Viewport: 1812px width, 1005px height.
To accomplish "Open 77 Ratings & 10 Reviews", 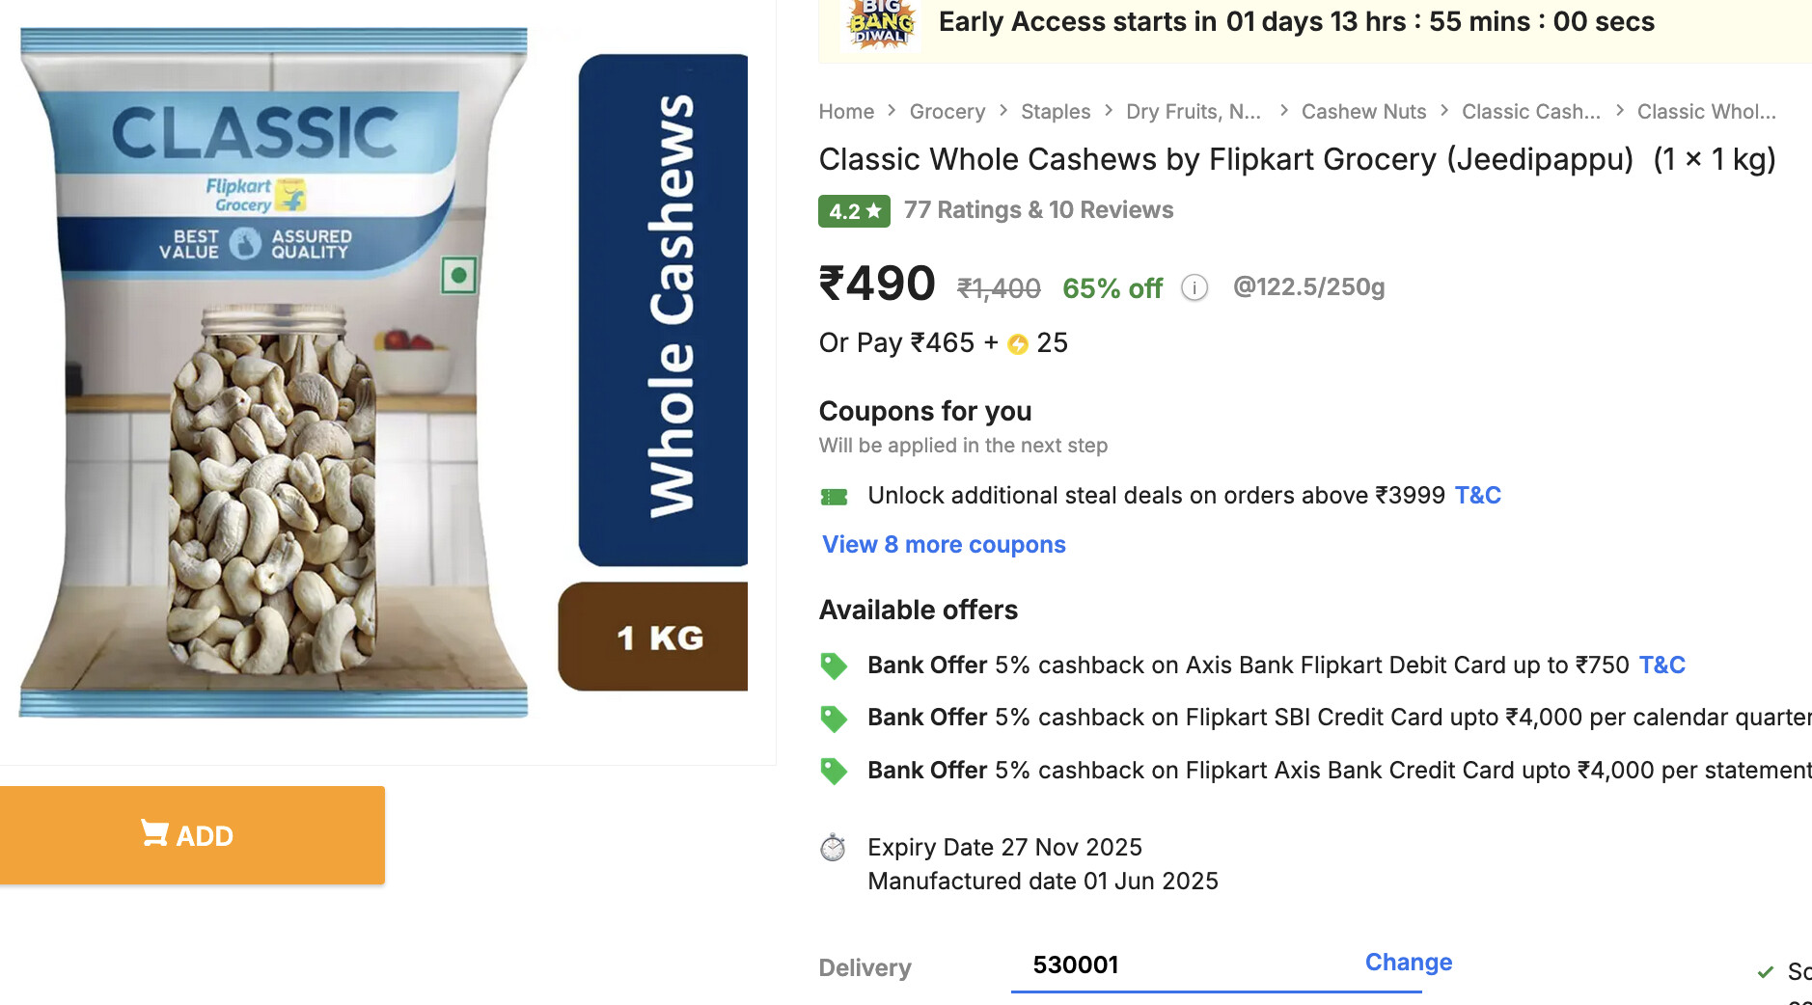I will (1038, 210).
